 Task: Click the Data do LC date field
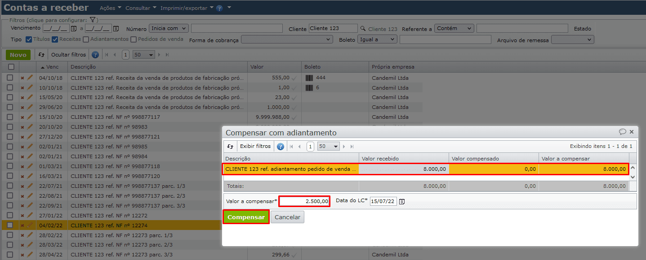pyautogui.click(x=383, y=201)
